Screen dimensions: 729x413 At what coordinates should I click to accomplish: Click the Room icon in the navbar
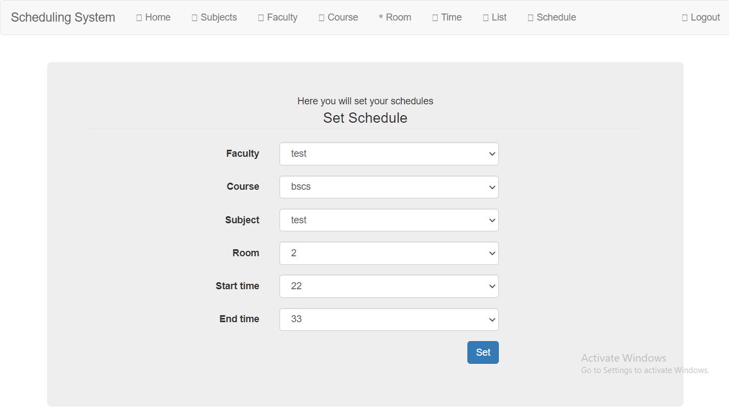pos(381,17)
